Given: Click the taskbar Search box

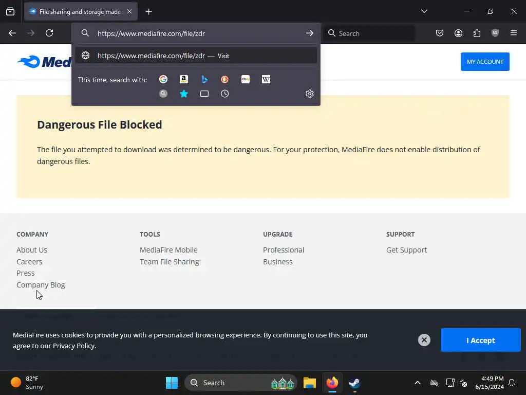Looking at the screenshot, I should click(x=240, y=383).
